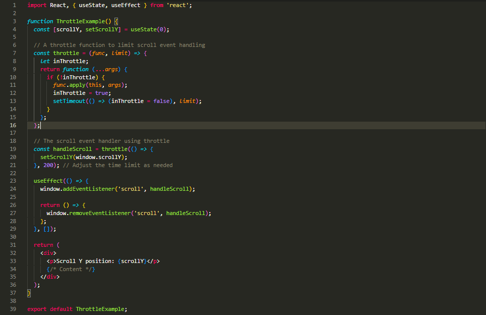
Task: Click the 'return (' statement on line 31
Action: tap(46, 245)
